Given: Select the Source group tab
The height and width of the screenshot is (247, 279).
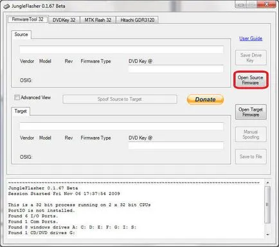Looking at the screenshot, I should 21,34.
